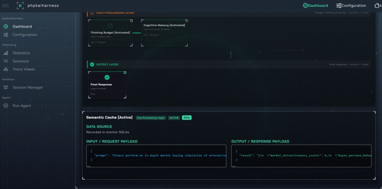Click the sidebar Dashboard icon
Viewport: 382px width, 189px height.
(6, 27)
